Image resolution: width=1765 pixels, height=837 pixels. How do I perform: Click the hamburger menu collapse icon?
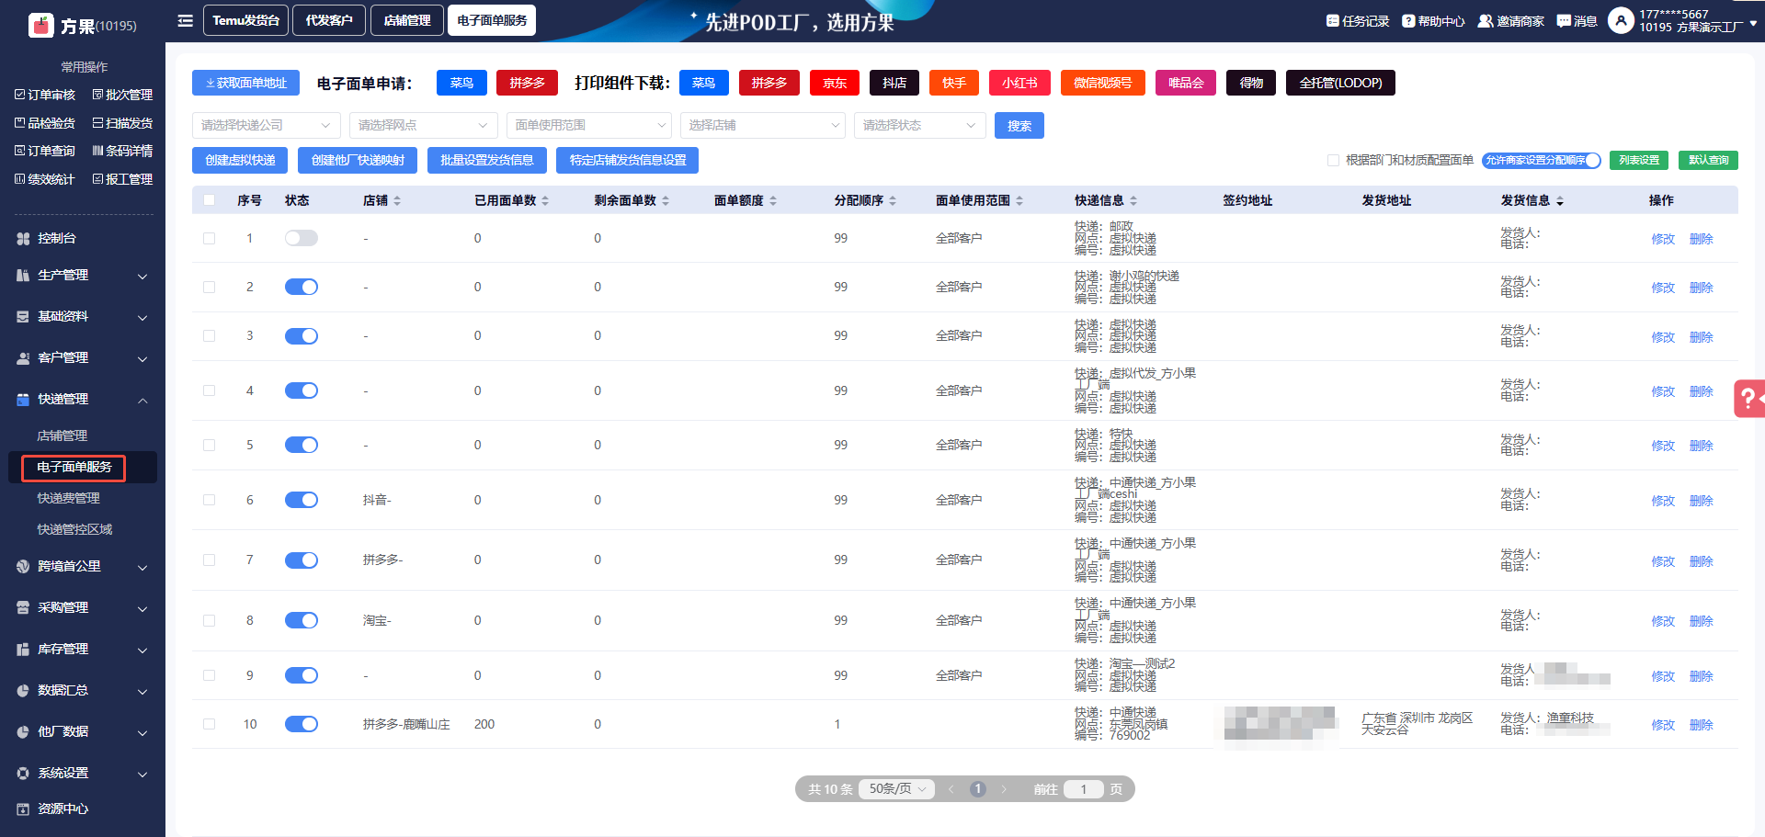(x=185, y=20)
